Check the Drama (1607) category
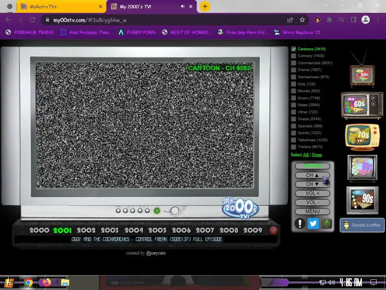The height and width of the screenshot is (290, 386). pyautogui.click(x=293, y=70)
